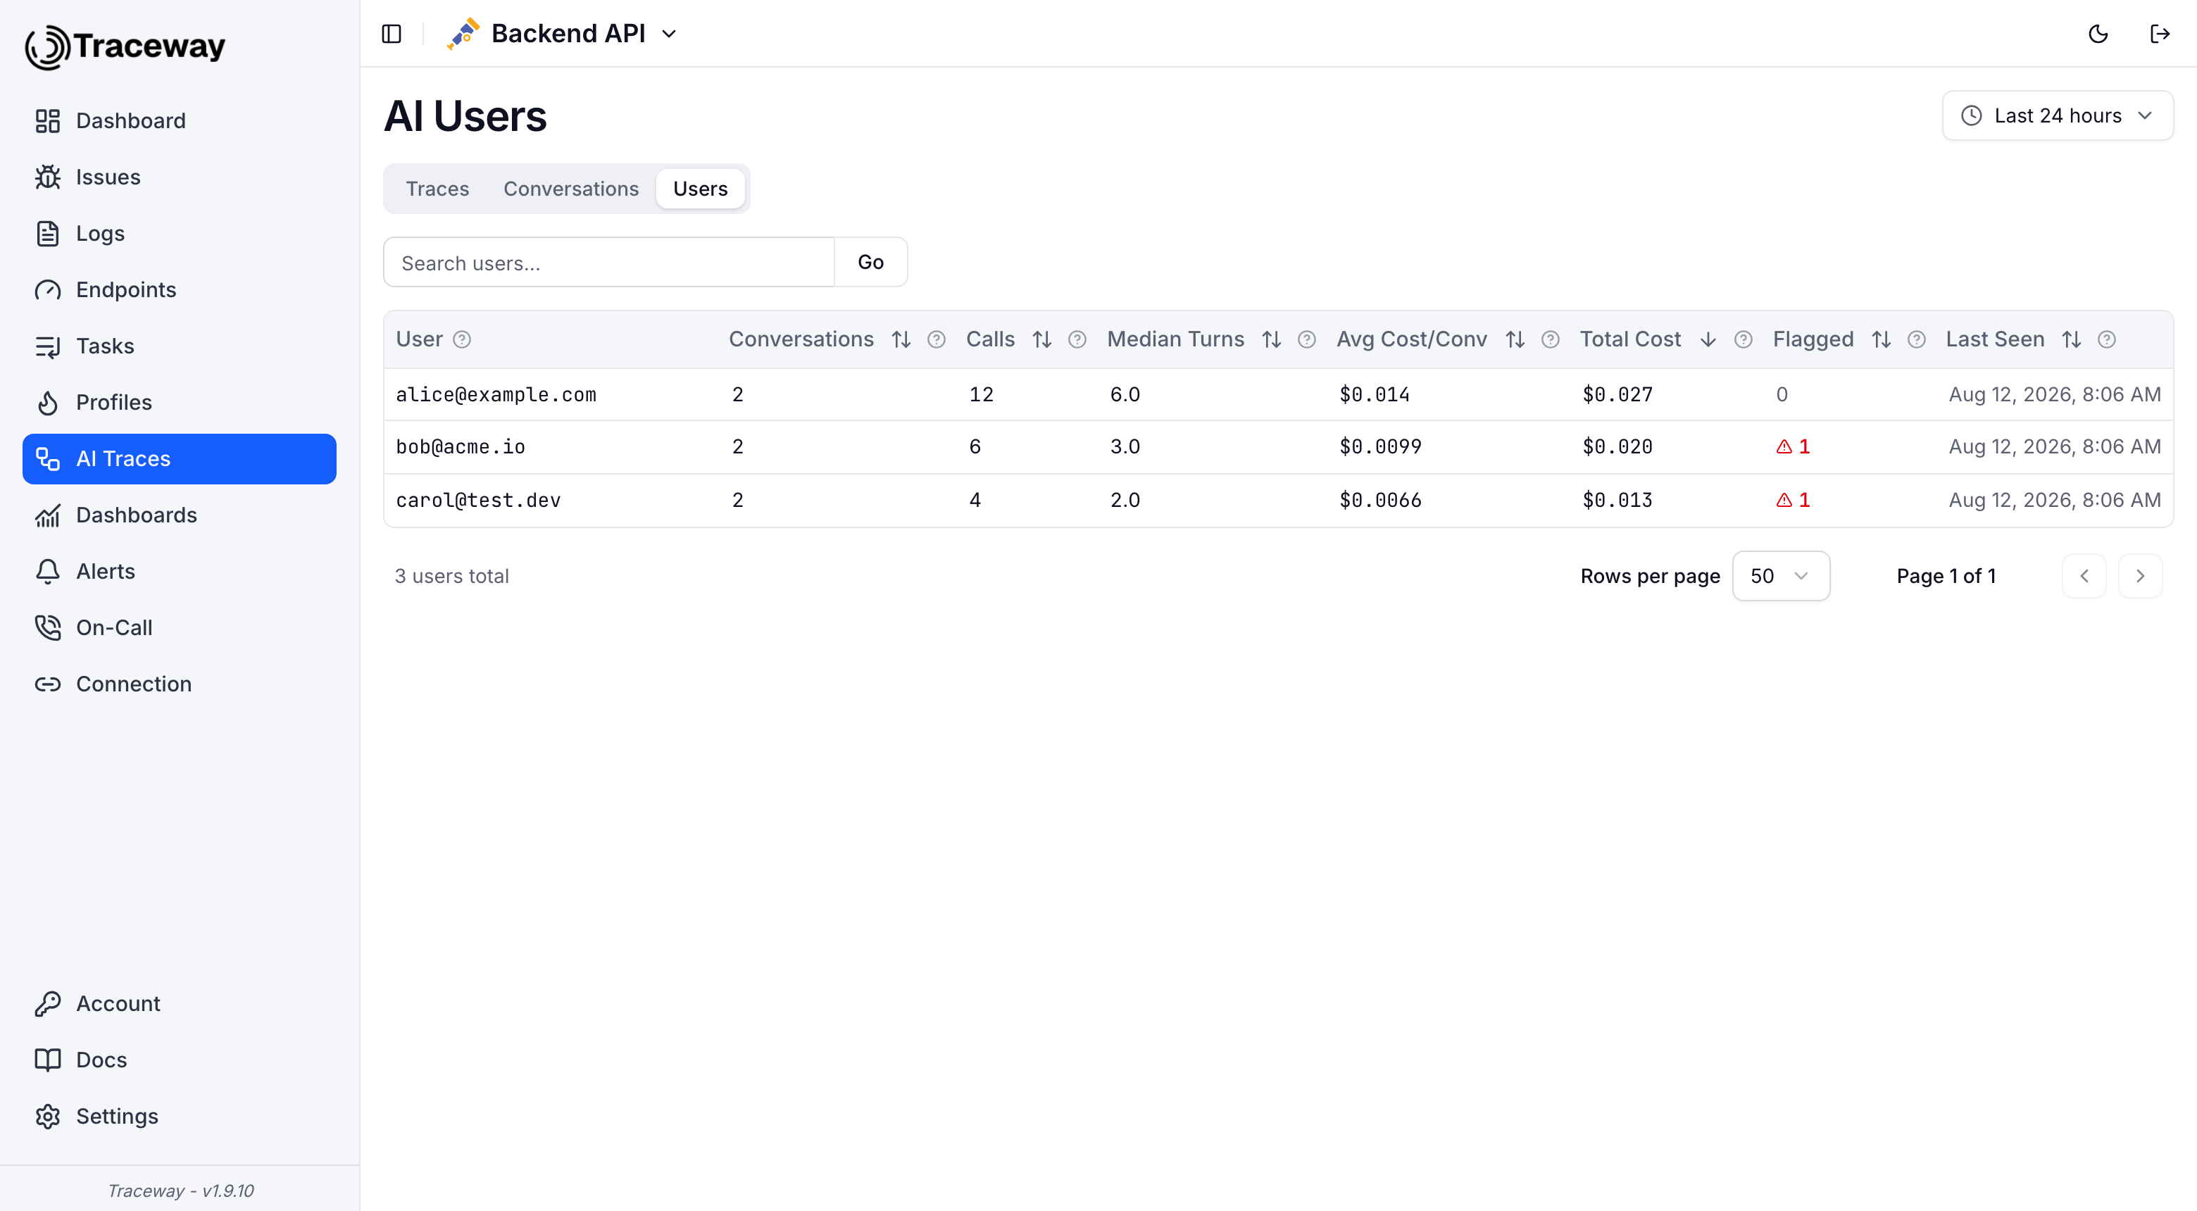Screen dimensions: 2197x1211
Task: Go to Alerts page
Action: point(179,572)
